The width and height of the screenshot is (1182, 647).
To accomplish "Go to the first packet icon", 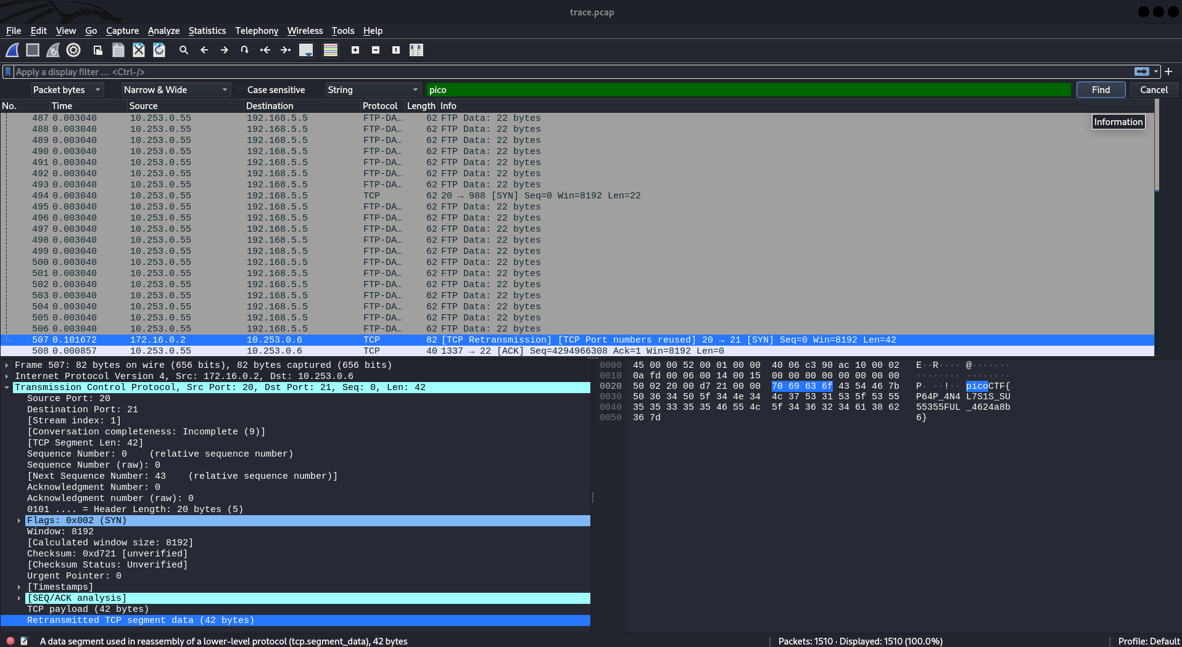I will (265, 50).
